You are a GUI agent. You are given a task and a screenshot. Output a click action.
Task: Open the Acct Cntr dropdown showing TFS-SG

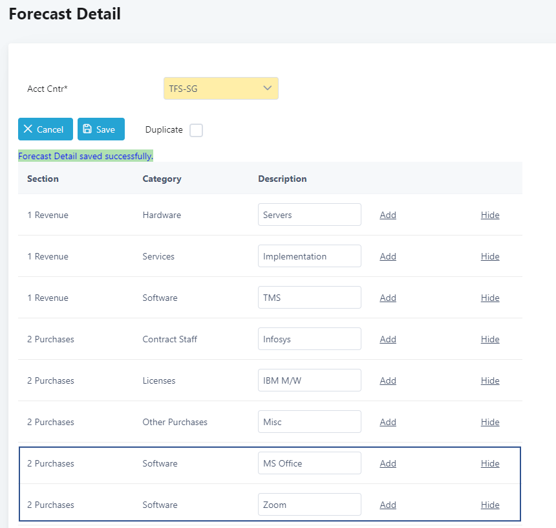pos(220,89)
